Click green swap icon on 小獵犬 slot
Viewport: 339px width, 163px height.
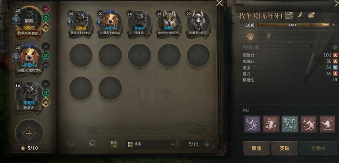coord(46,55)
